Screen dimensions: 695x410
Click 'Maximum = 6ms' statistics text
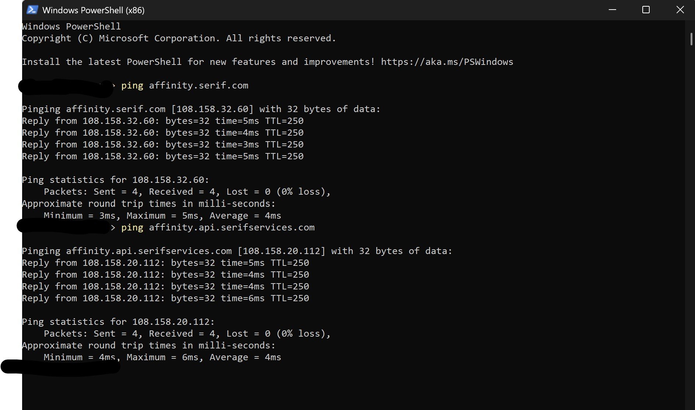click(163, 357)
